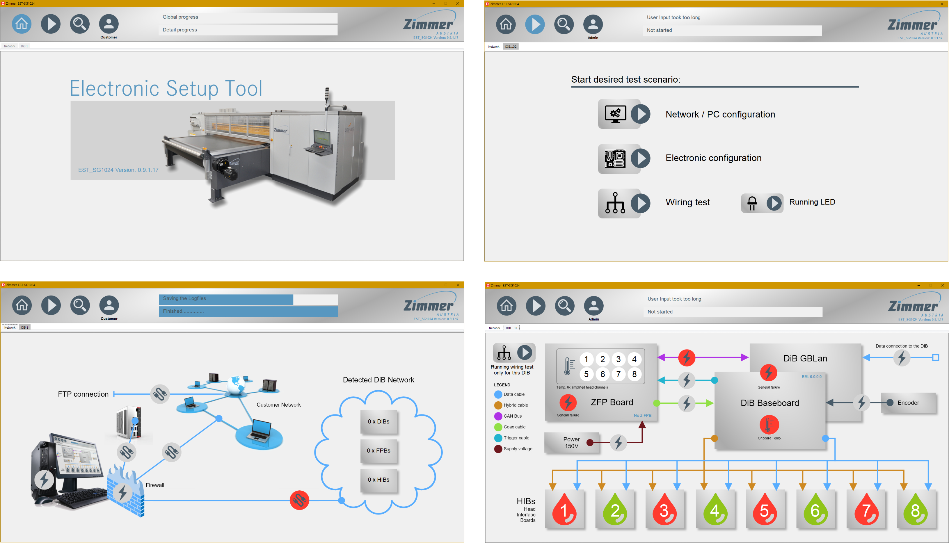Click ZFP Board General failure red icon
The image size is (949, 543).
click(x=568, y=403)
